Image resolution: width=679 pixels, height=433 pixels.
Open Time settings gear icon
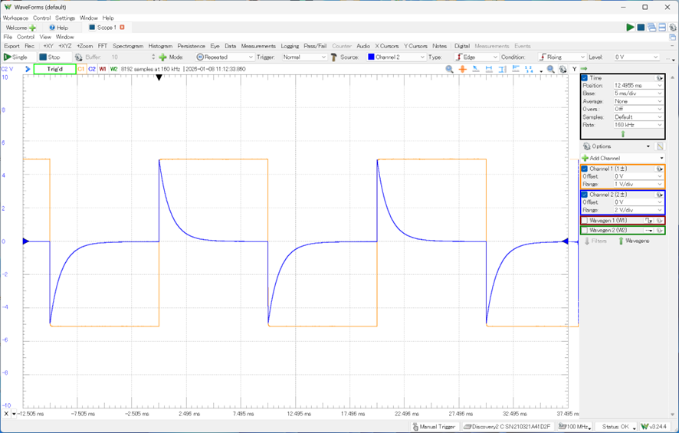pyautogui.click(x=659, y=78)
